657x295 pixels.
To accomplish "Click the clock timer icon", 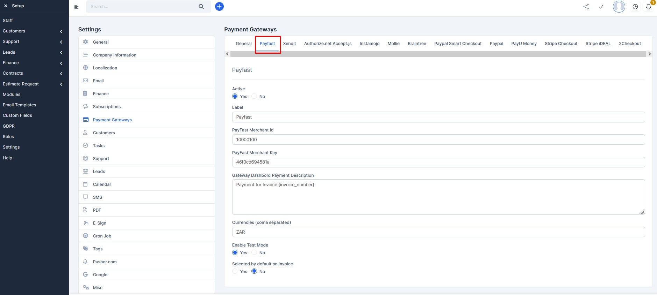I will 635,7.
